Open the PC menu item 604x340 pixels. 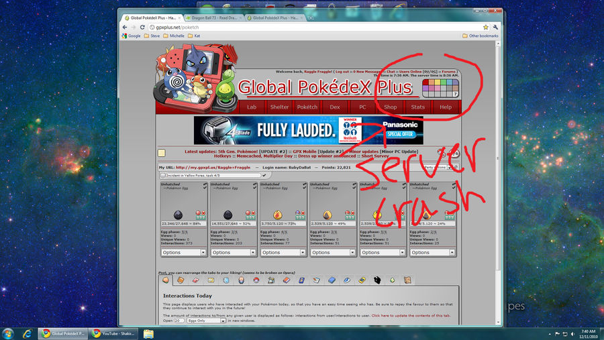(362, 107)
